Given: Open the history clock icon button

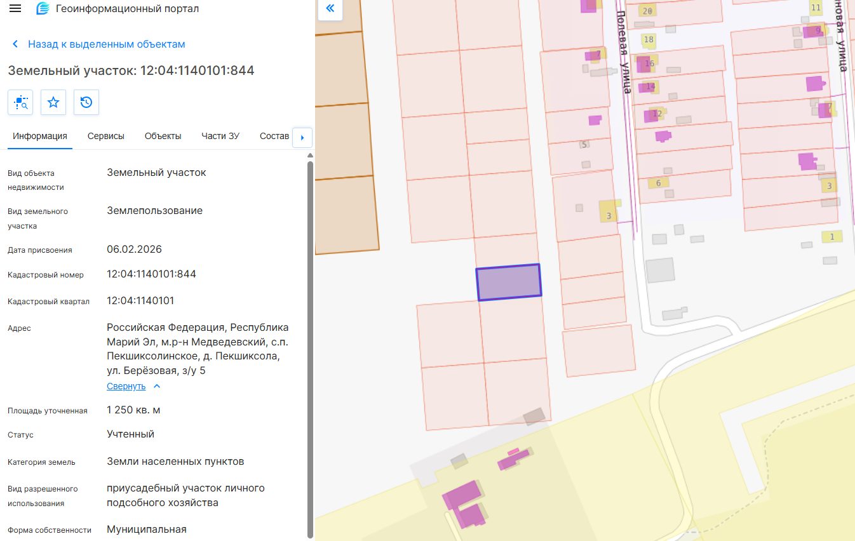Looking at the screenshot, I should pyautogui.click(x=86, y=102).
